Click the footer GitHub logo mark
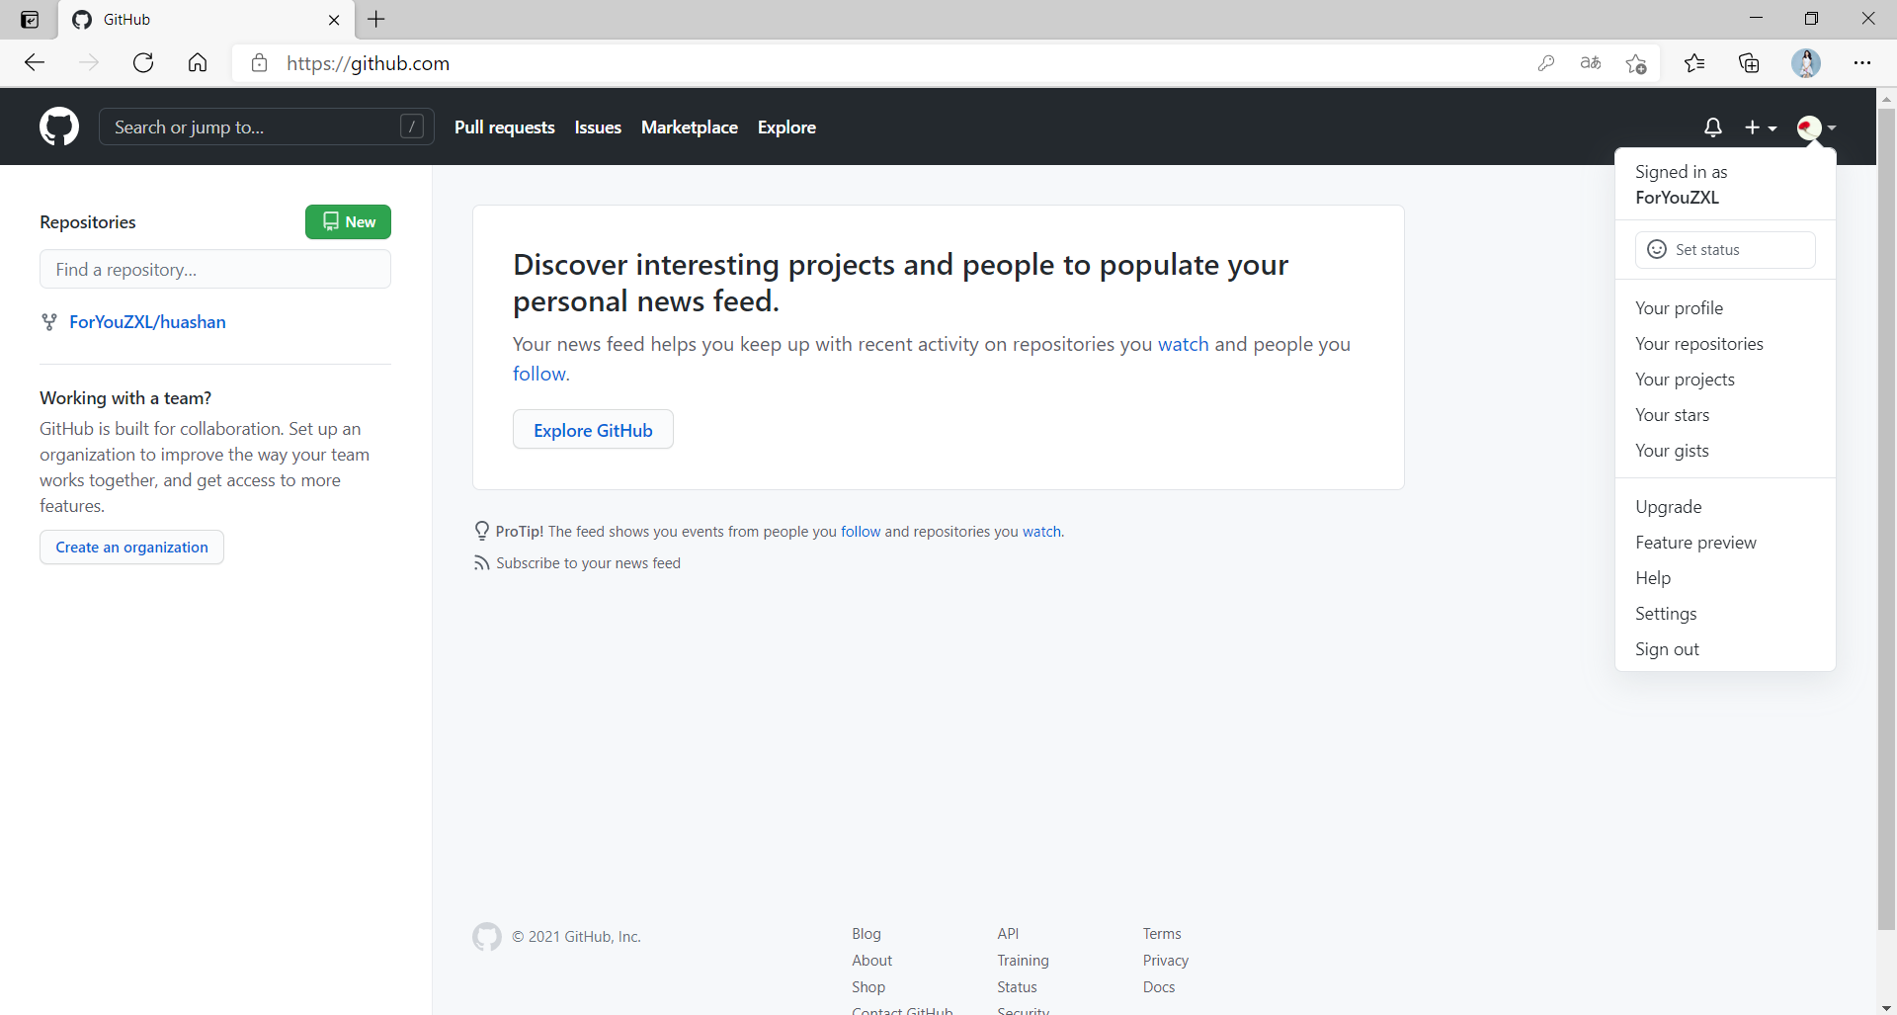The width and height of the screenshot is (1897, 1015). (487, 936)
